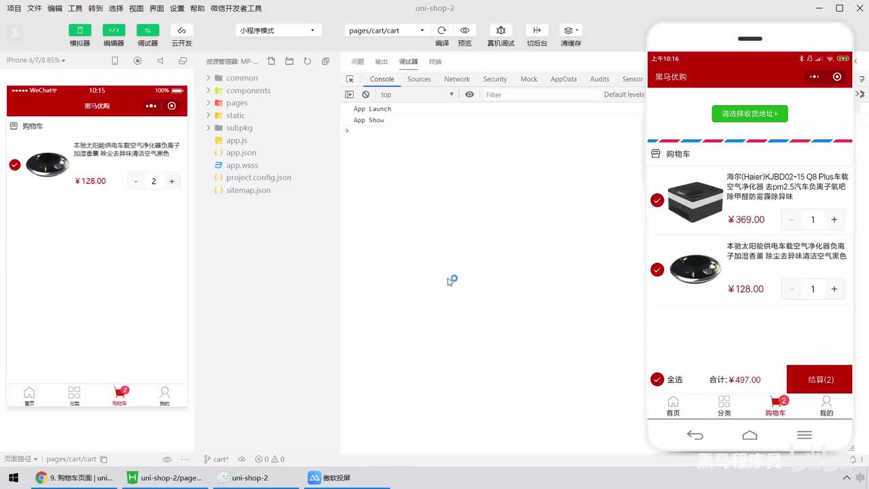Tap the 分类 tab on phone mirror
The height and width of the screenshot is (489, 869).
pyautogui.click(x=724, y=406)
